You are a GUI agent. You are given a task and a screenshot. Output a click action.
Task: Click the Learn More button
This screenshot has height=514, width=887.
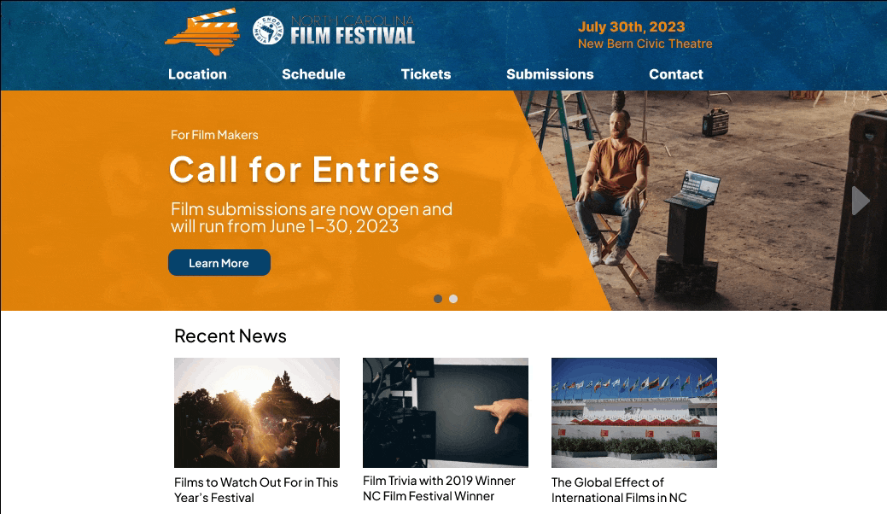(219, 262)
